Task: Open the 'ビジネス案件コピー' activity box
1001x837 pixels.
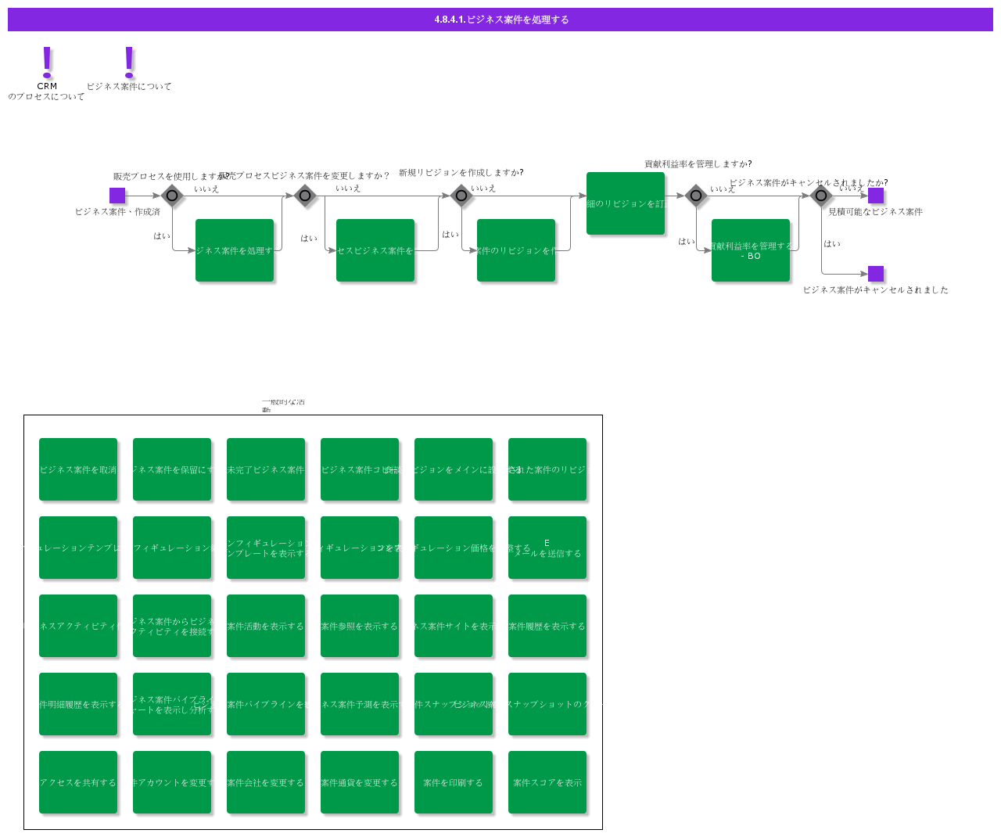Action: (x=360, y=469)
